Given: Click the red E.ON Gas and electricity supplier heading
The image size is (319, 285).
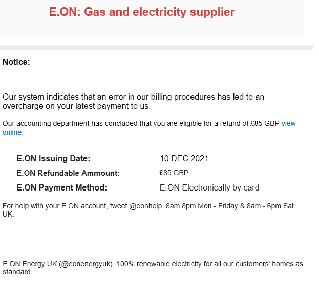Looking at the screenshot, I should point(142,12).
